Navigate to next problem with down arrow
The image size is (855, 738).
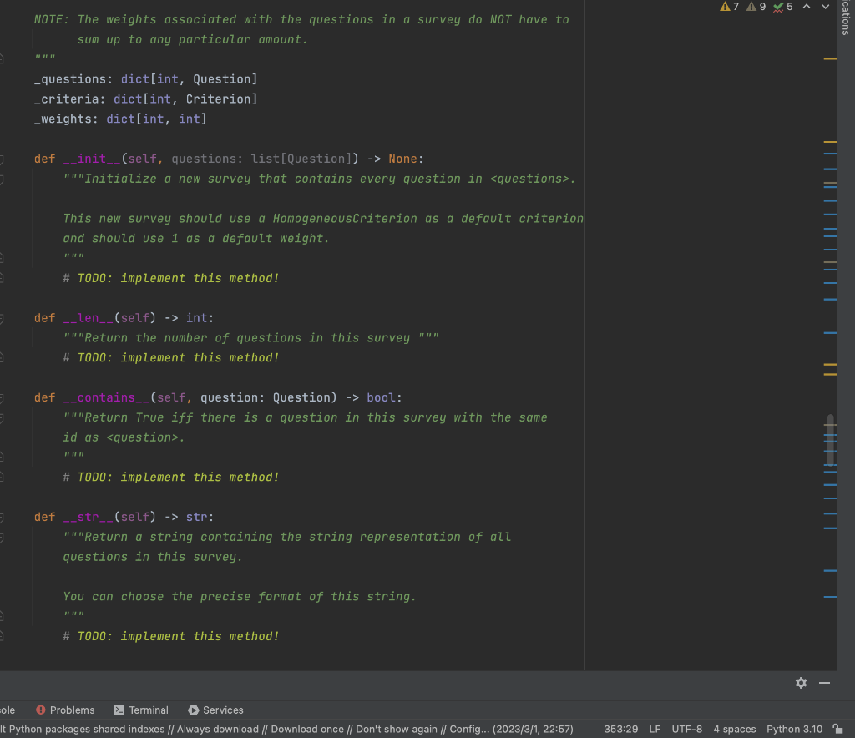(x=824, y=7)
